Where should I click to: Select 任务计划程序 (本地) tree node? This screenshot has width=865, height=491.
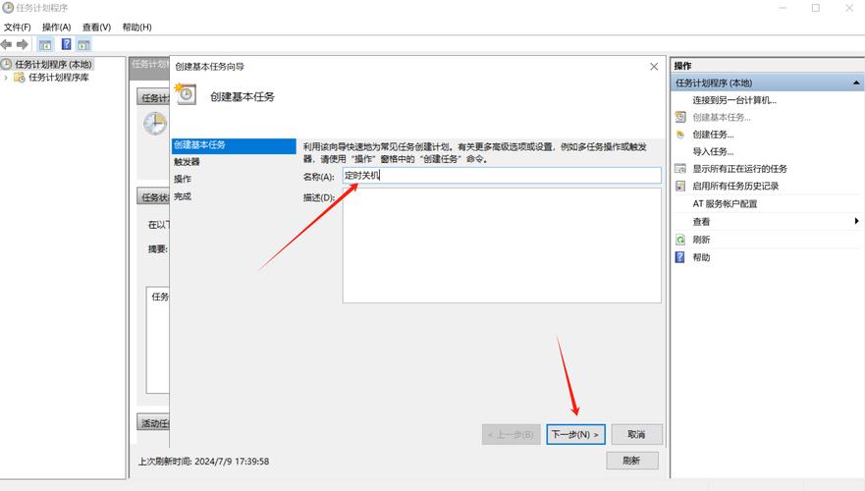point(53,64)
